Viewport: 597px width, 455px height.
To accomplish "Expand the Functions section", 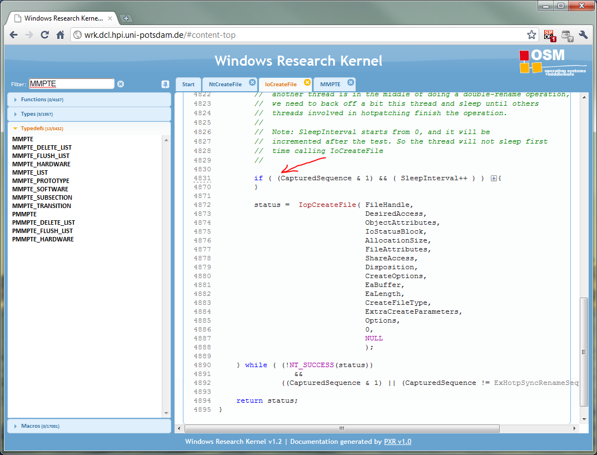I will pos(89,100).
